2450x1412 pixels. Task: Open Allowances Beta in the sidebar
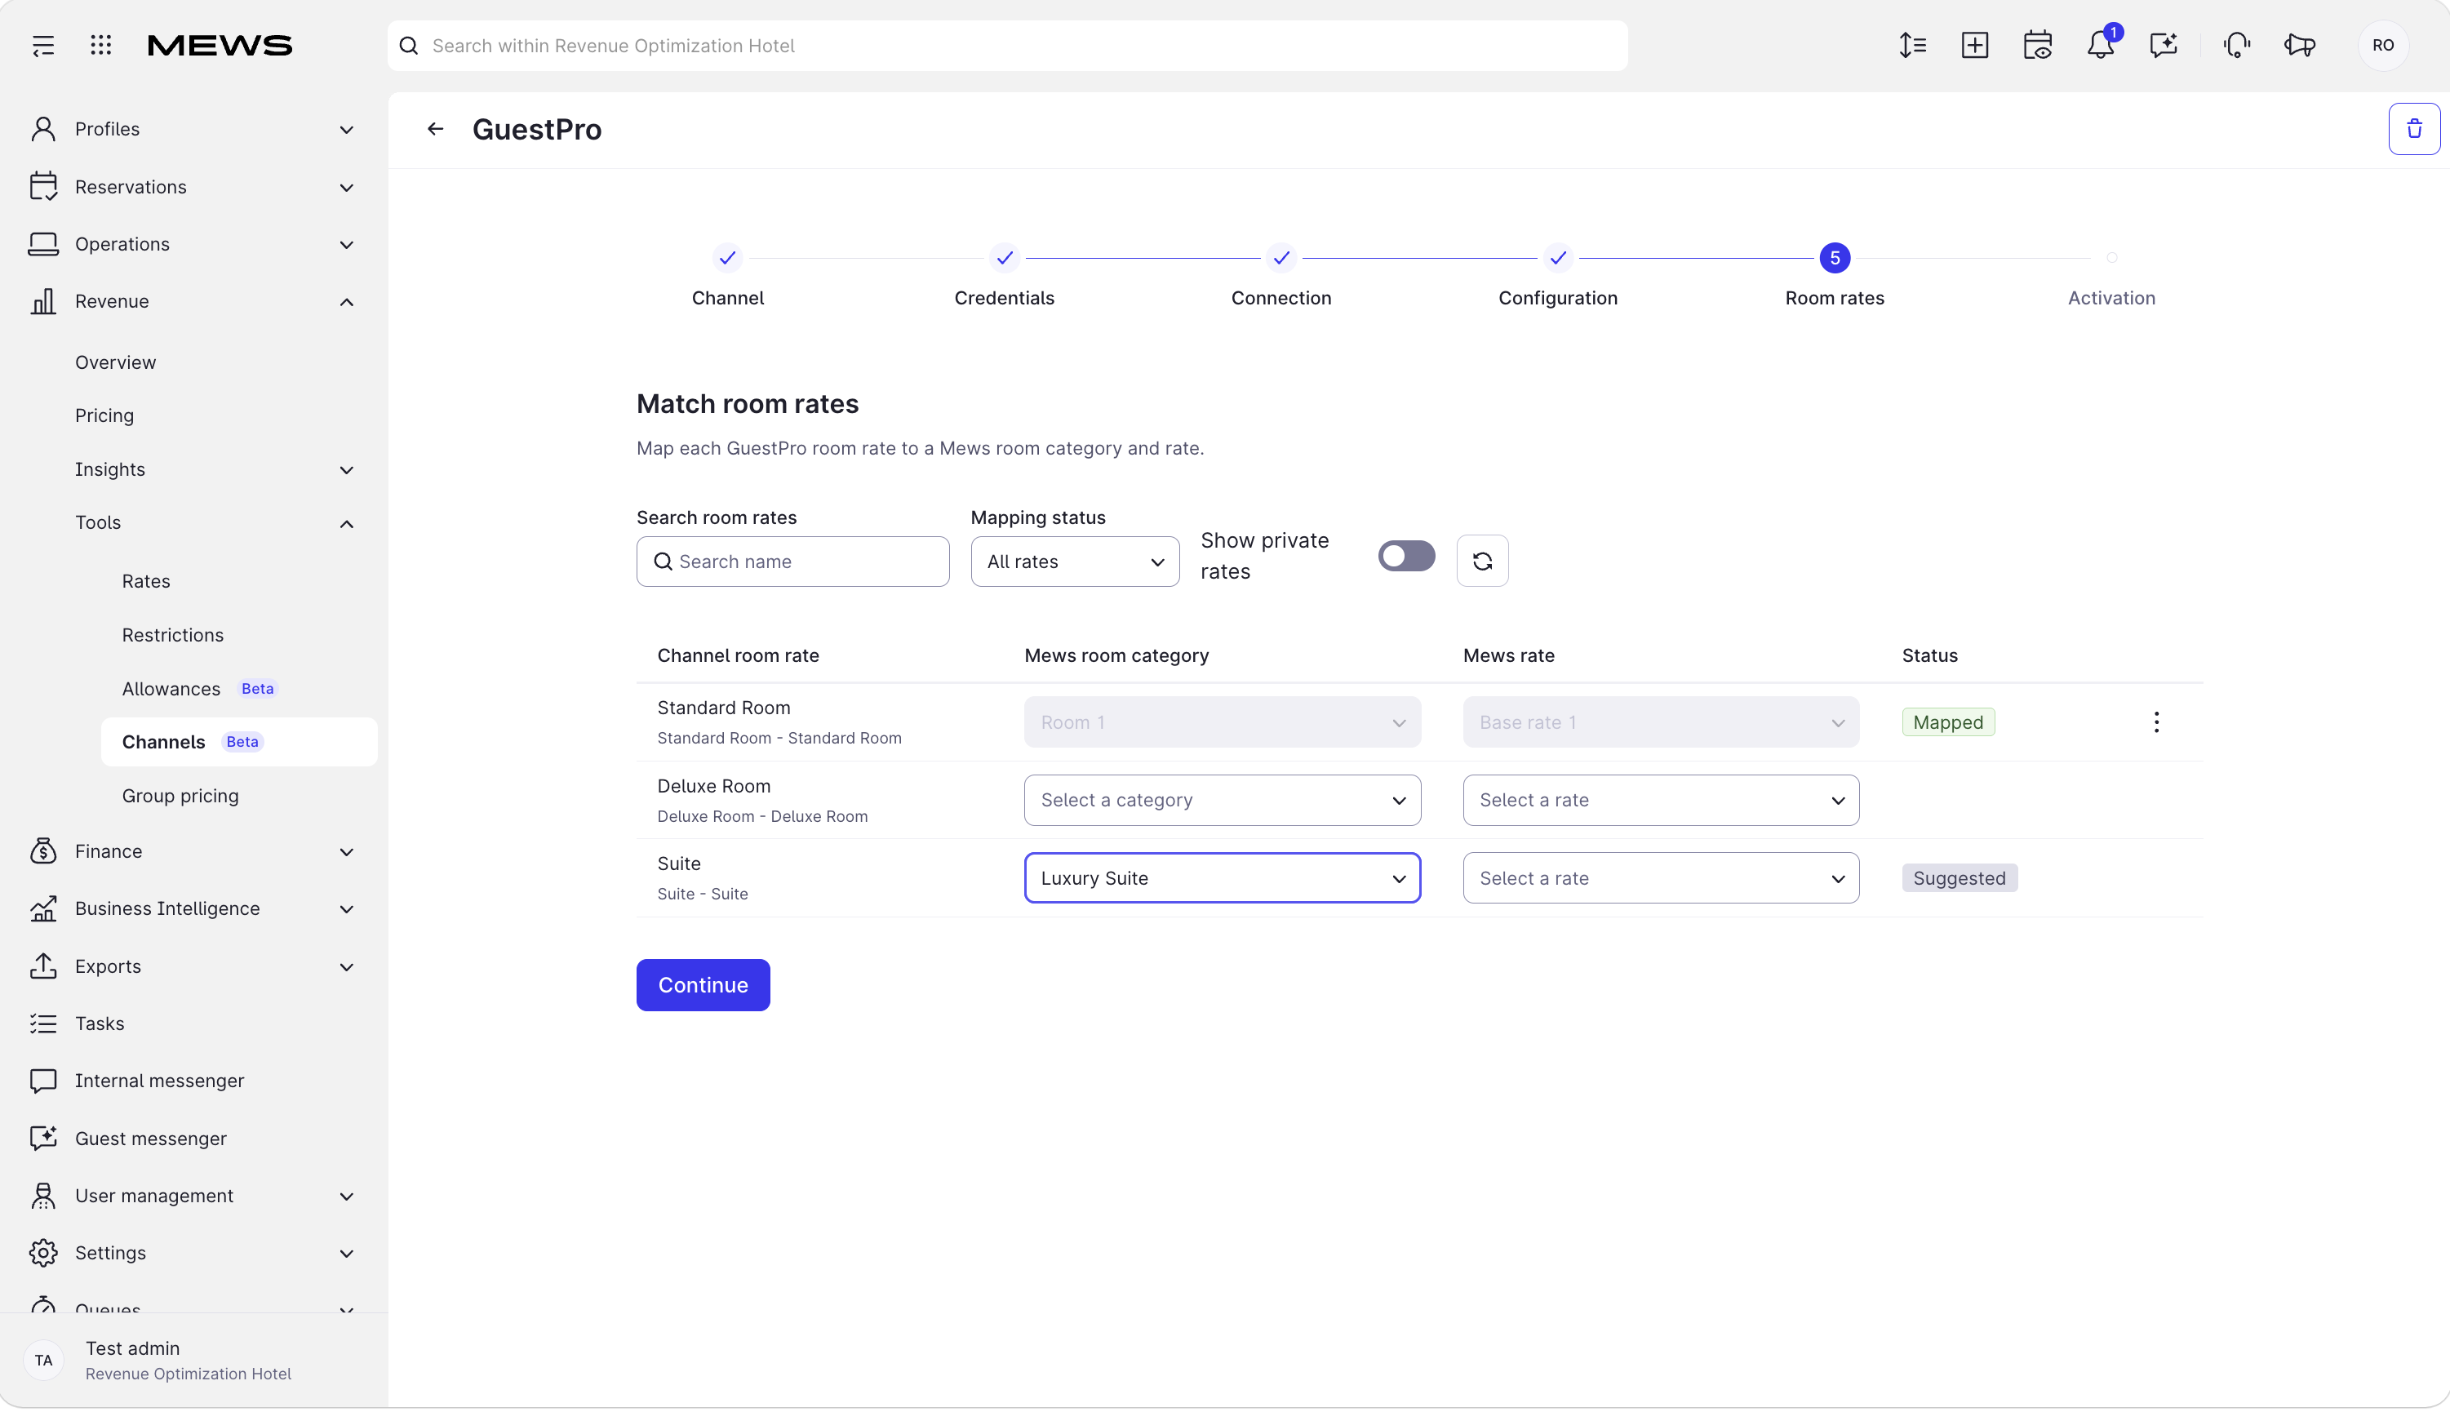200,689
